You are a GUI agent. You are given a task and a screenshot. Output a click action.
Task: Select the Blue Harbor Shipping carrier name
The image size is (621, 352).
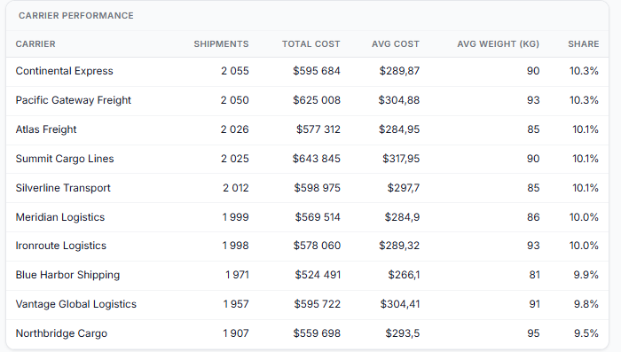(67, 275)
